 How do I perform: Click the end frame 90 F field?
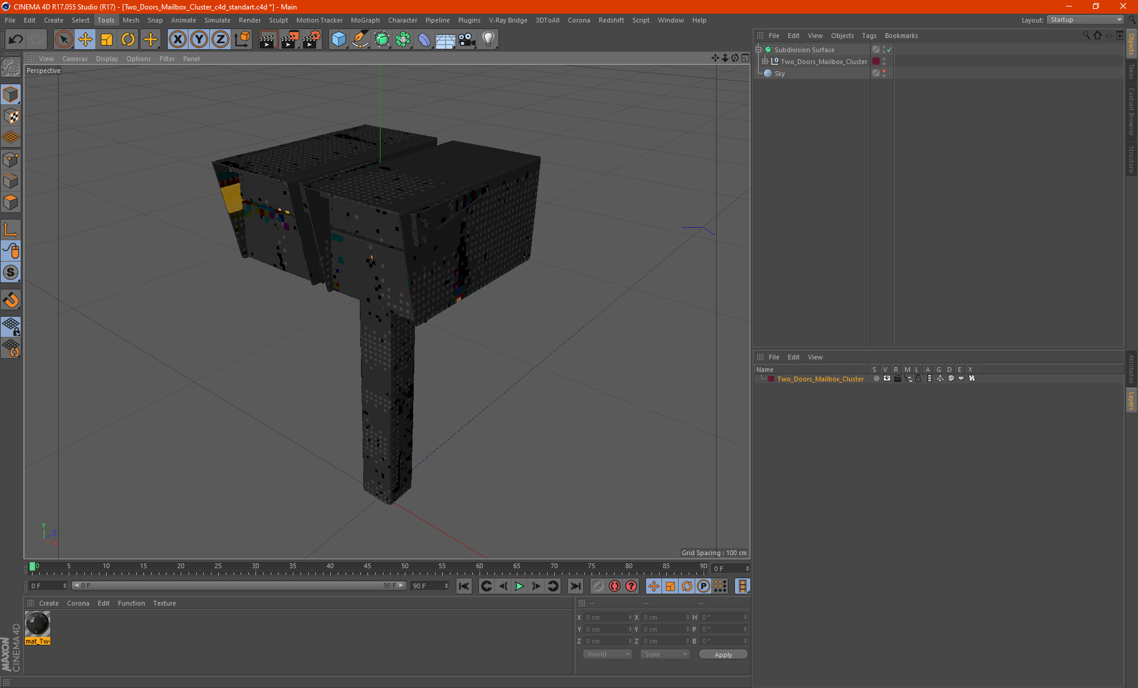(430, 586)
